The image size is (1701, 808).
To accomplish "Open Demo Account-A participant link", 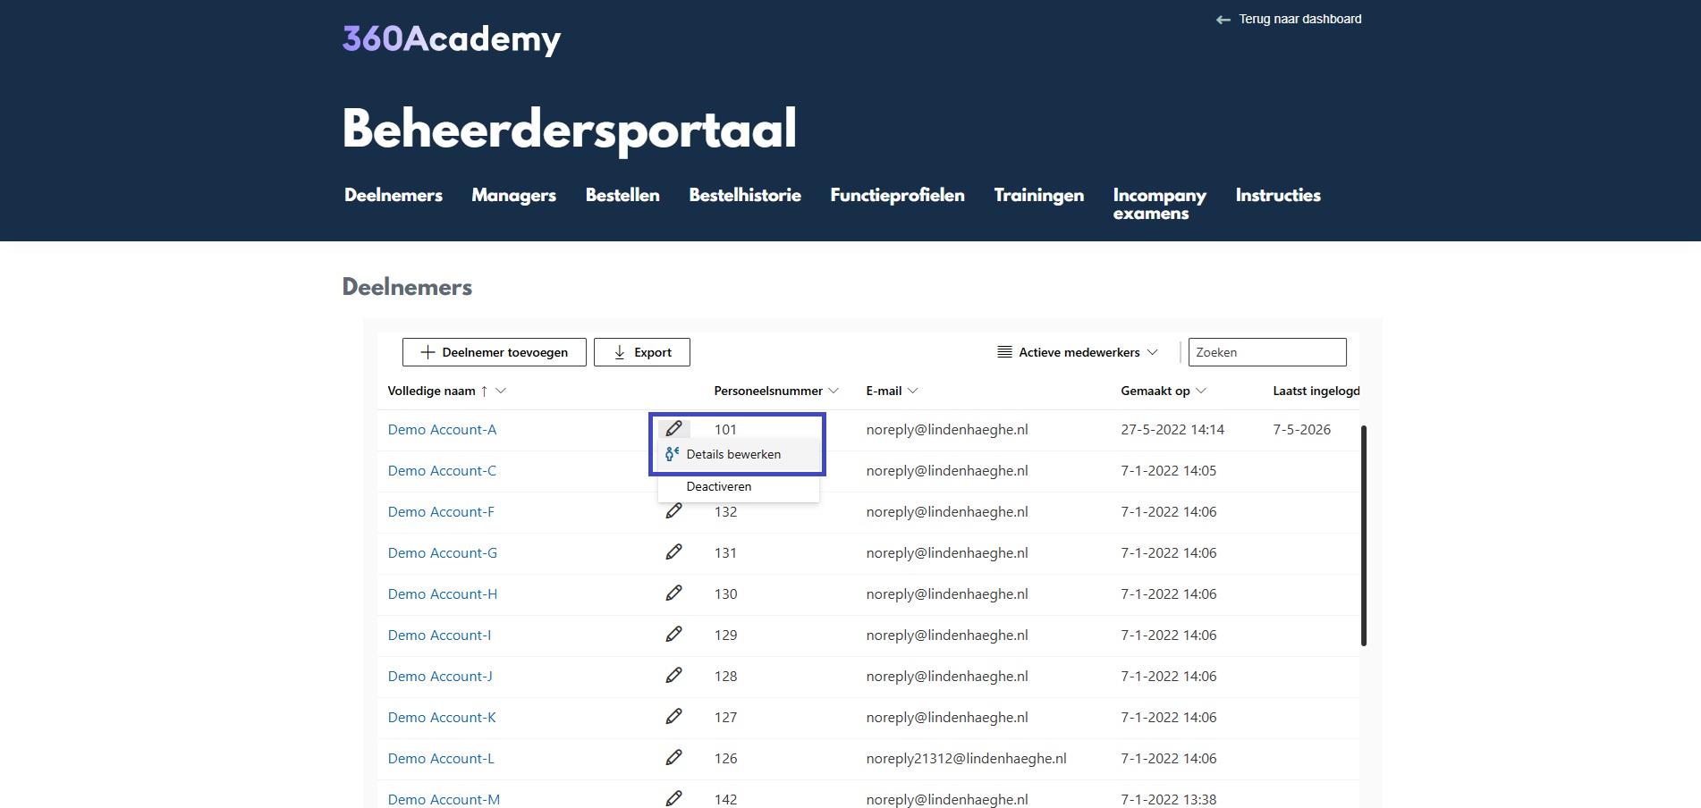I will click(442, 429).
